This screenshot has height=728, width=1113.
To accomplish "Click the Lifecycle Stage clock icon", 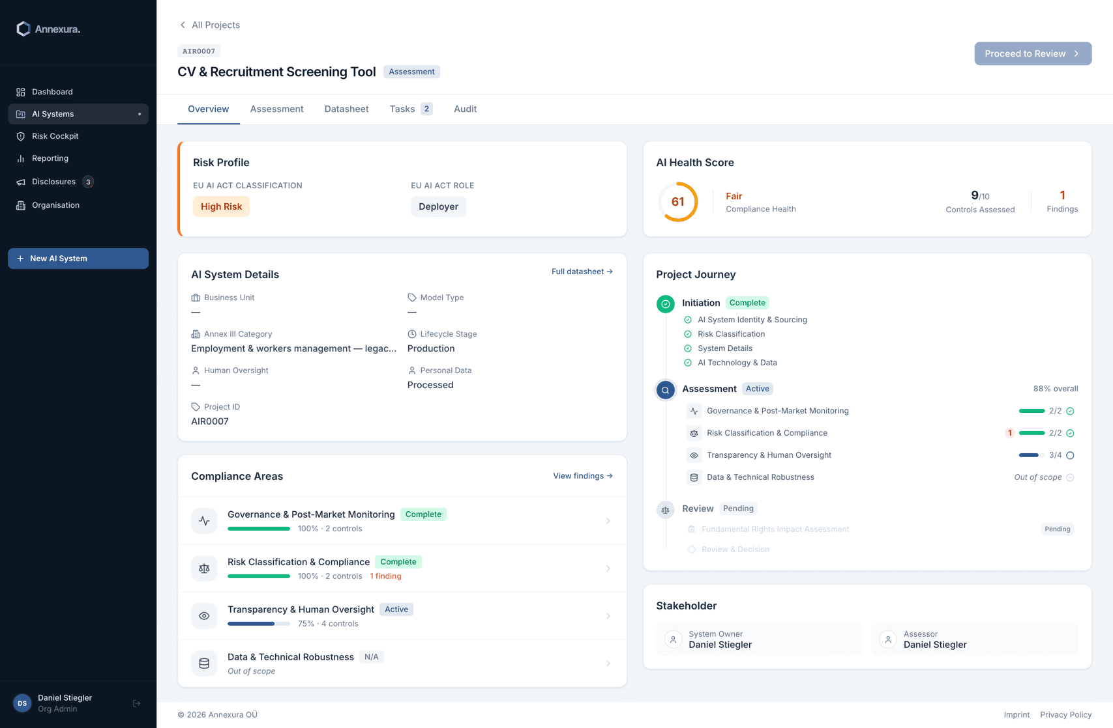I will point(412,334).
